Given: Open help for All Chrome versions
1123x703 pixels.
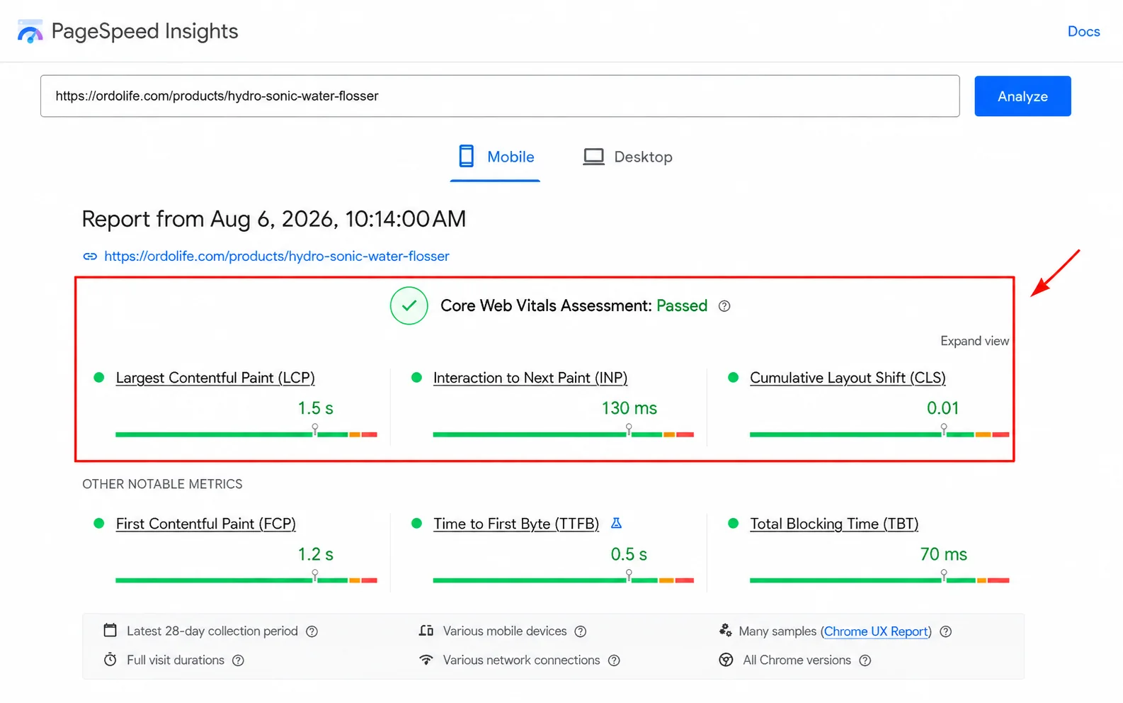Looking at the screenshot, I should (865, 660).
